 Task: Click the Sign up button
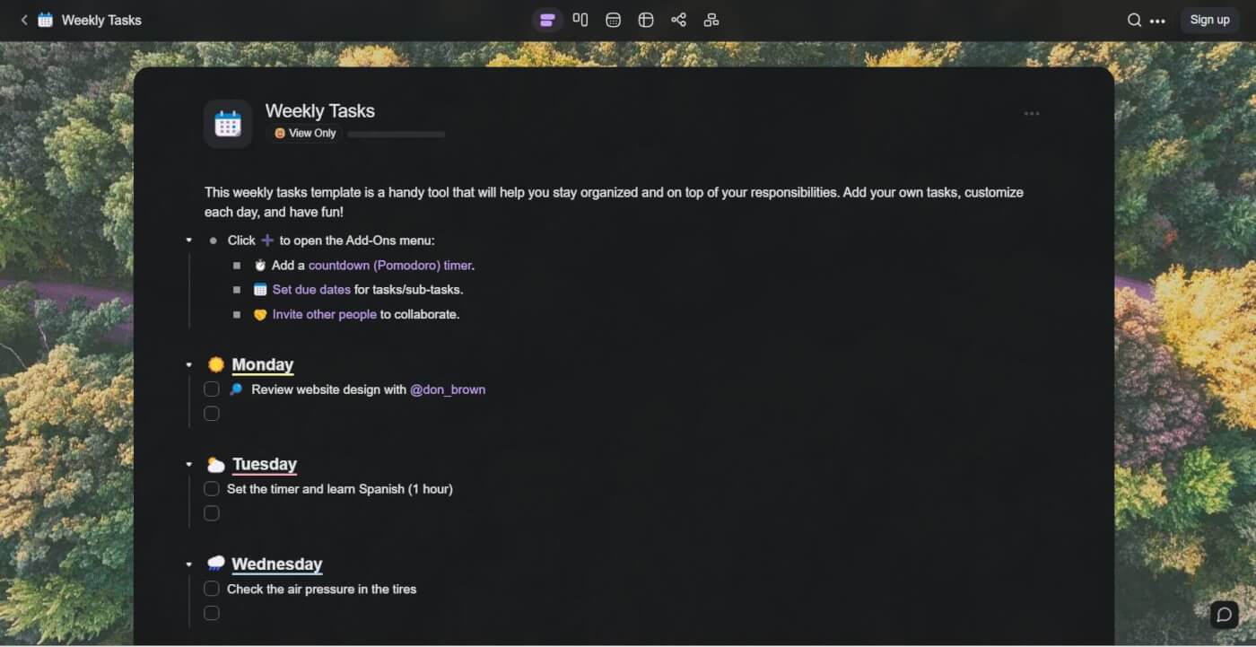click(1209, 20)
